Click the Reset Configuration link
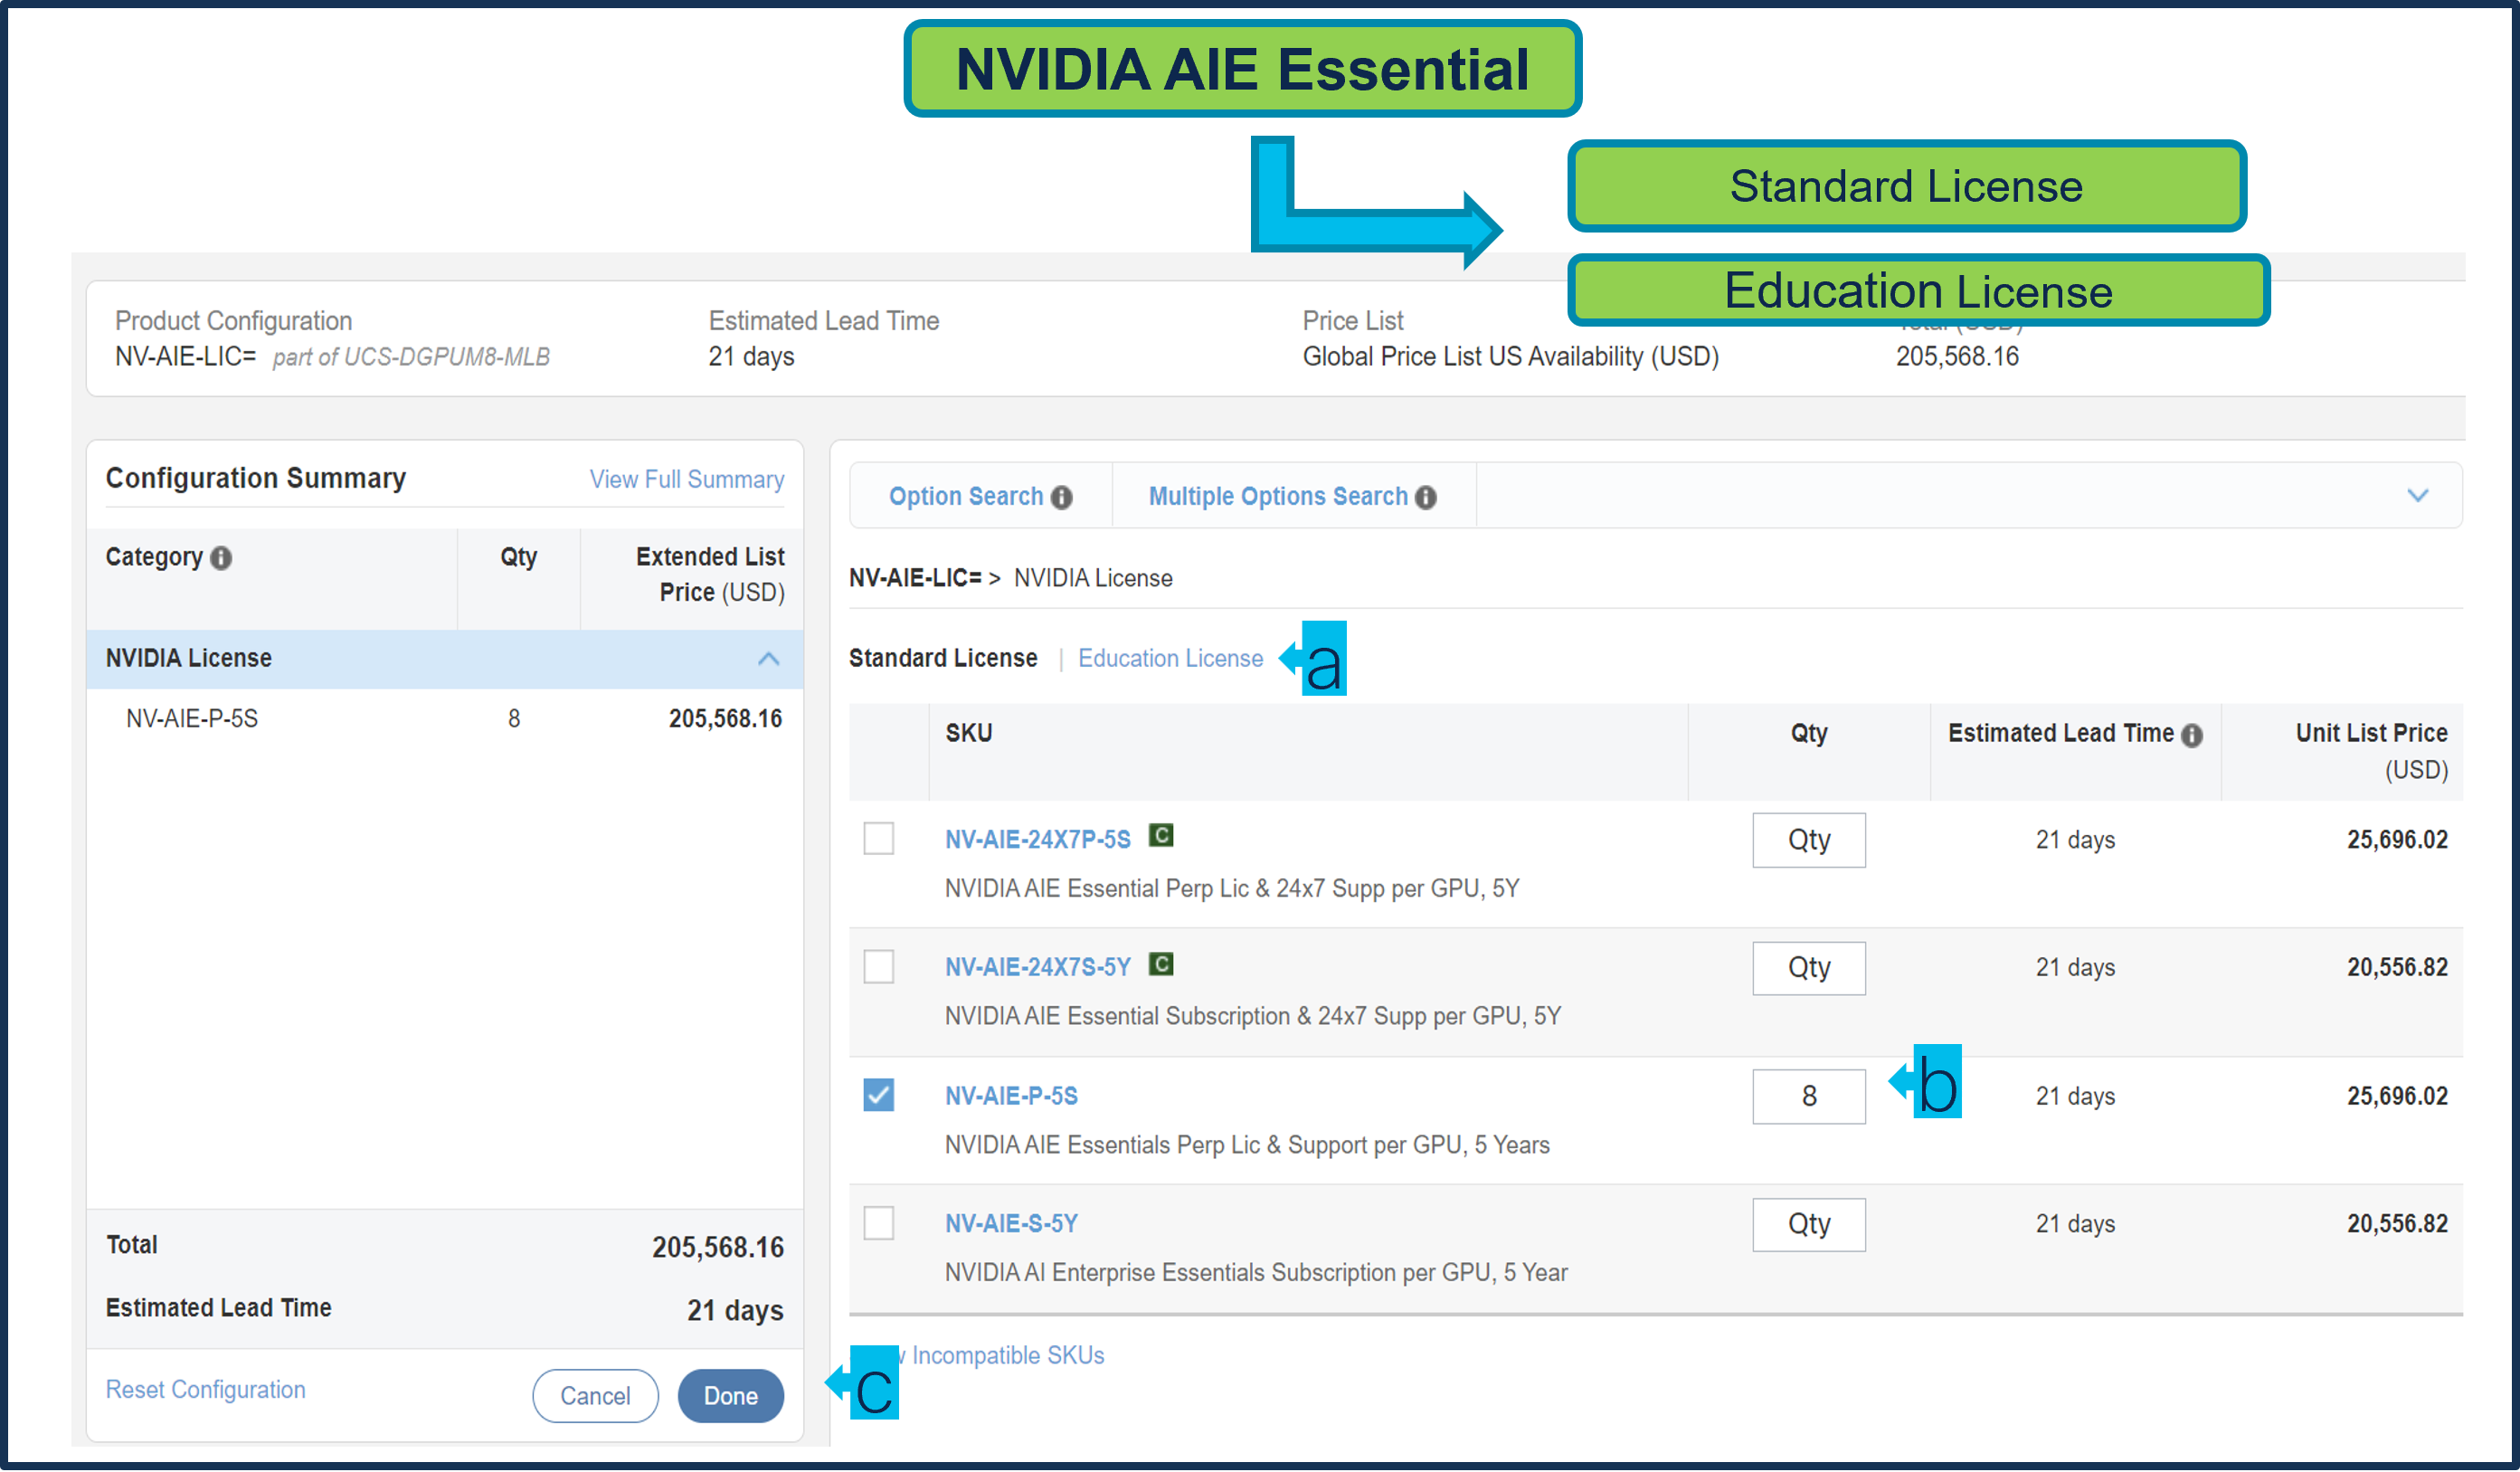Viewport: 2520px width, 1472px height. pos(205,1389)
